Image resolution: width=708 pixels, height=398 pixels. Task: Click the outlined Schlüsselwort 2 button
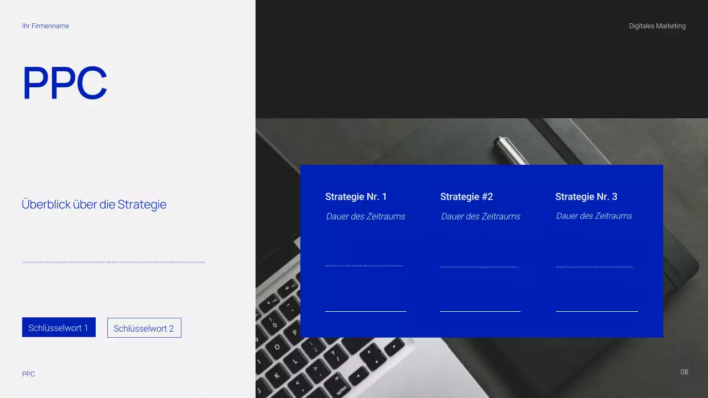click(x=144, y=328)
